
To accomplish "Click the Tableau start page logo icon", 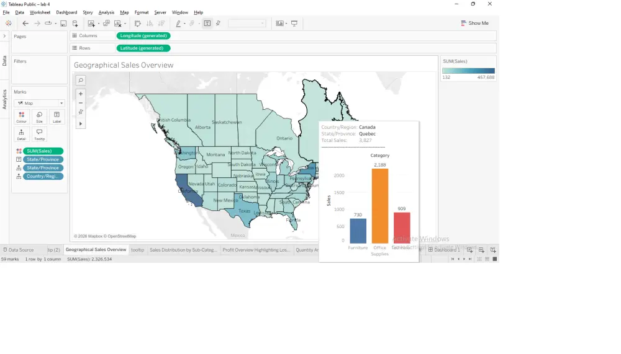I will click(x=8, y=24).
